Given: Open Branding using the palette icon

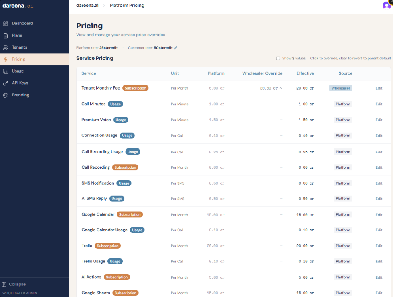Looking at the screenshot, I should [6, 95].
